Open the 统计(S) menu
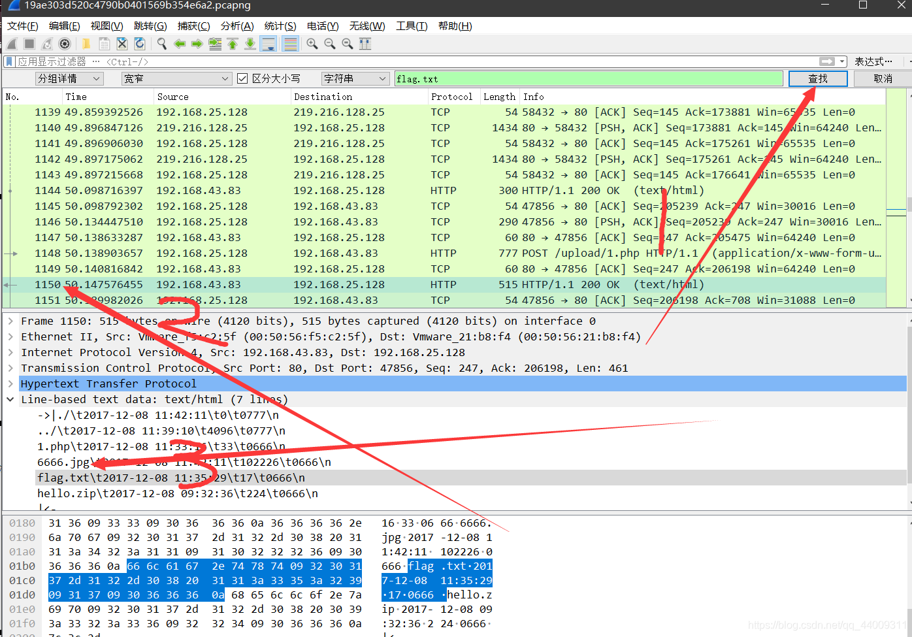 (280, 26)
